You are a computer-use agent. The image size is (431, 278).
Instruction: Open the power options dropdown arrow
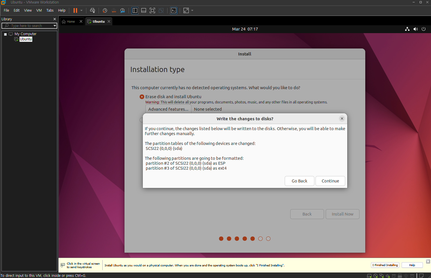(81, 10)
